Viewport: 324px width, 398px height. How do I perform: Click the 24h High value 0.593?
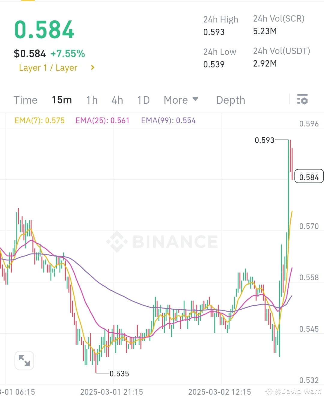point(214,32)
